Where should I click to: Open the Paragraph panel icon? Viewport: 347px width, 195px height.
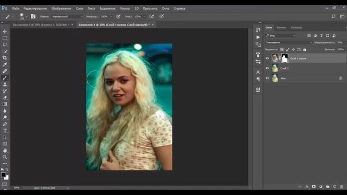[x=258, y=79]
